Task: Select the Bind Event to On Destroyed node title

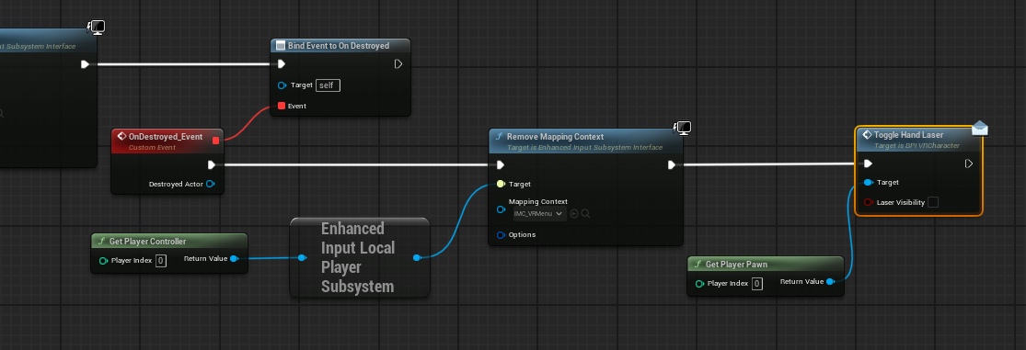Action: tap(339, 46)
